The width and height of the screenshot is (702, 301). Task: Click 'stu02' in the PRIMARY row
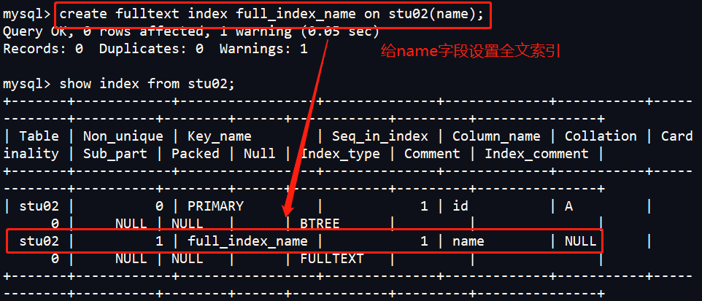click(39, 206)
